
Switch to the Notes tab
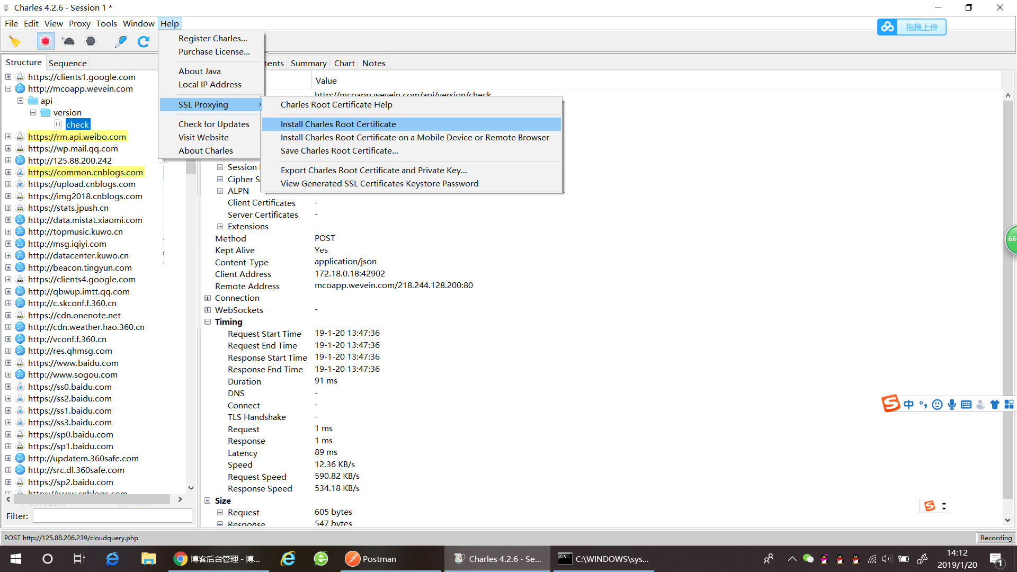coord(373,63)
